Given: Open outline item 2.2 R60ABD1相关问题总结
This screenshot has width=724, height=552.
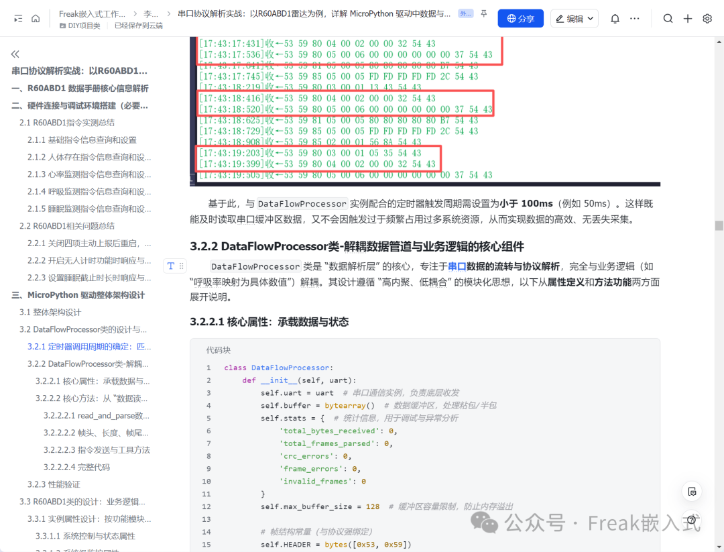Looking at the screenshot, I should coord(67,226).
